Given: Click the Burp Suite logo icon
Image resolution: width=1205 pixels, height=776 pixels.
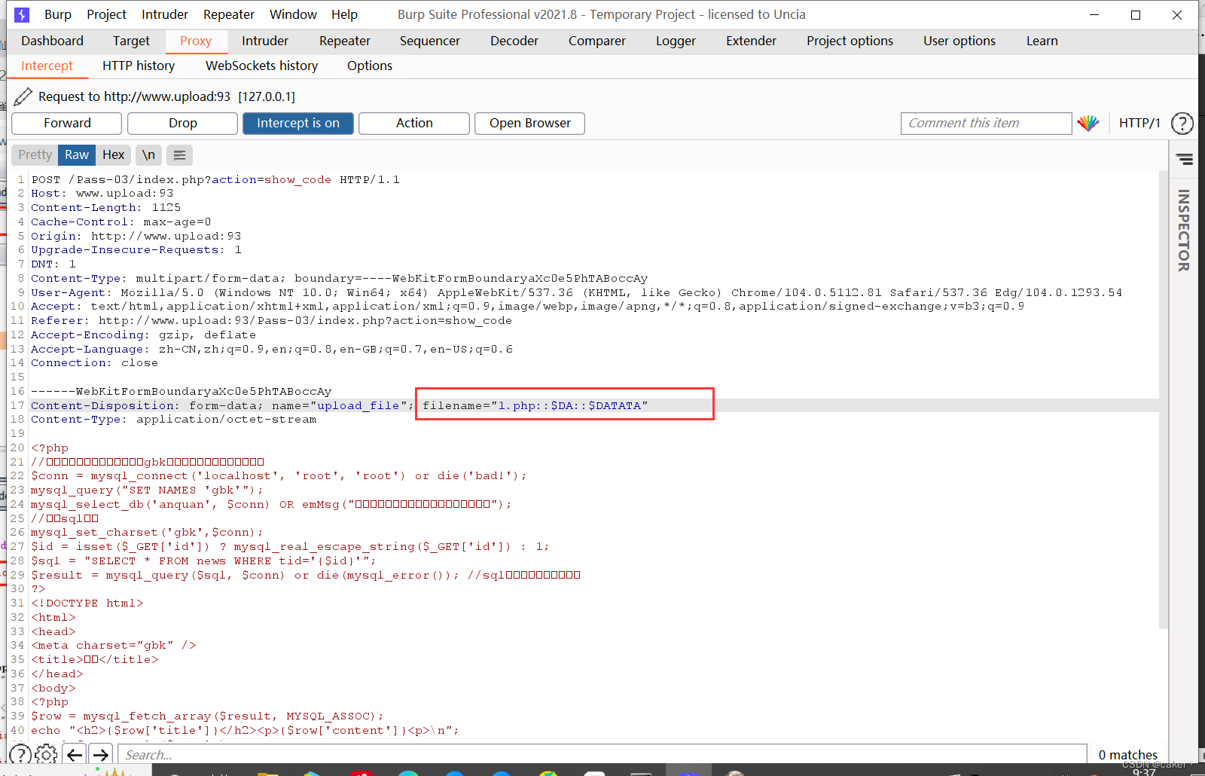Looking at the screenshot, I should pyautogui.click(x=22, y=14).
